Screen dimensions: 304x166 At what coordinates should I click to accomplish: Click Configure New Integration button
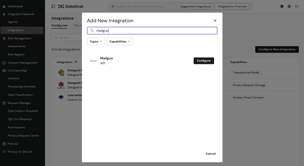277,49
